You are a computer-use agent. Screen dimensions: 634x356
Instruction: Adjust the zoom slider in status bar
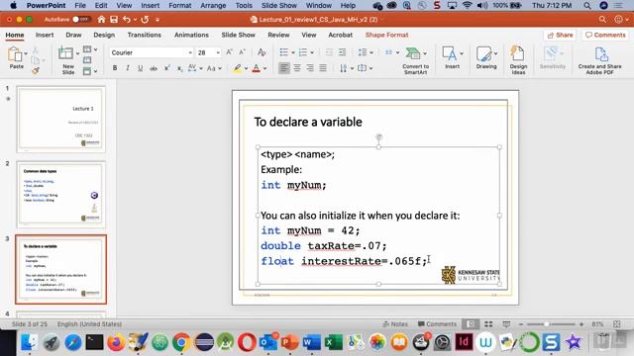[546, 324]
